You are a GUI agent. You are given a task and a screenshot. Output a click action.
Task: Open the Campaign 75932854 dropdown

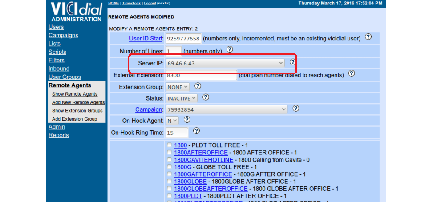tap(227, 109)
